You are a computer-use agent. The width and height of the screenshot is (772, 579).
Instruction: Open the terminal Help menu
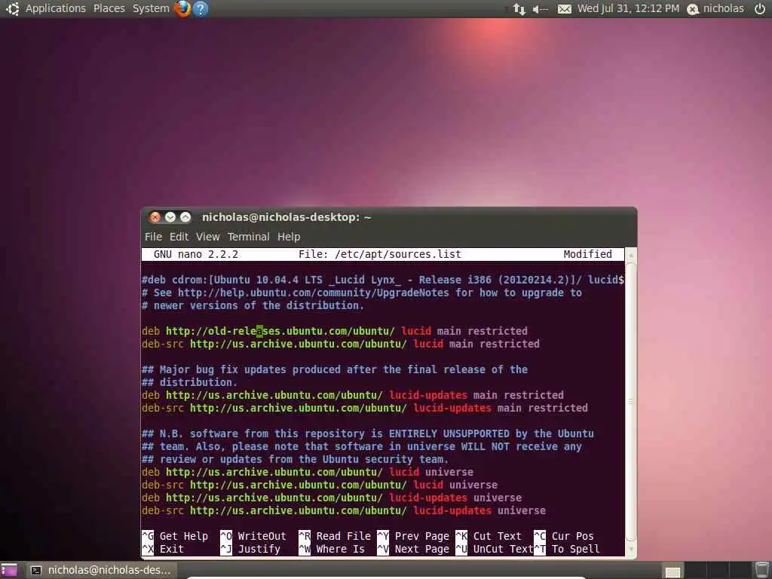pyautogui.click(x=289, y=237)
